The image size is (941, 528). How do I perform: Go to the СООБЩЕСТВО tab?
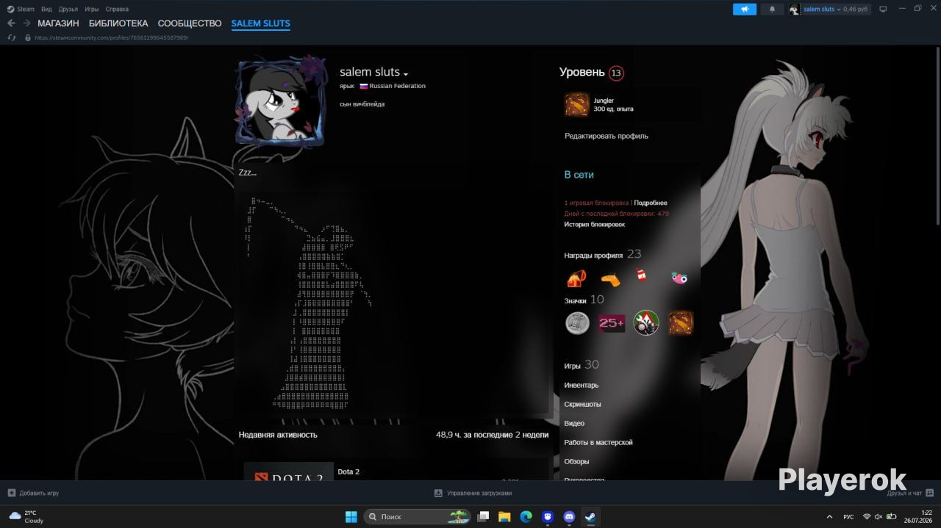click(190, 23)
